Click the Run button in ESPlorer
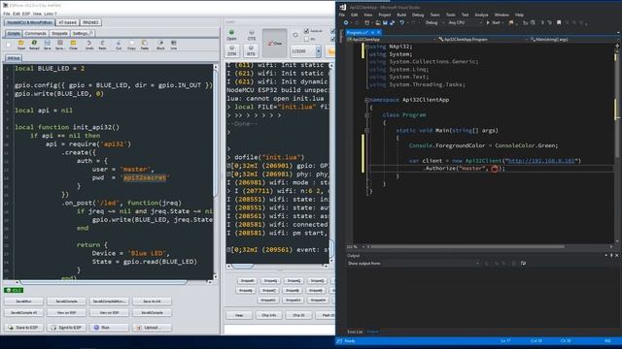The height and width of the screenshot is (349, 622). 109,328
